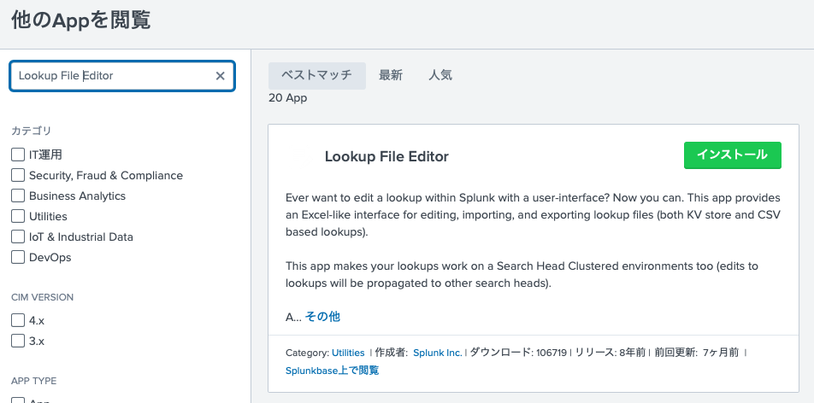This screenshot has width=814, height=403.
Task: Switch to the 人気 tab
Action: tap(440, 76)
